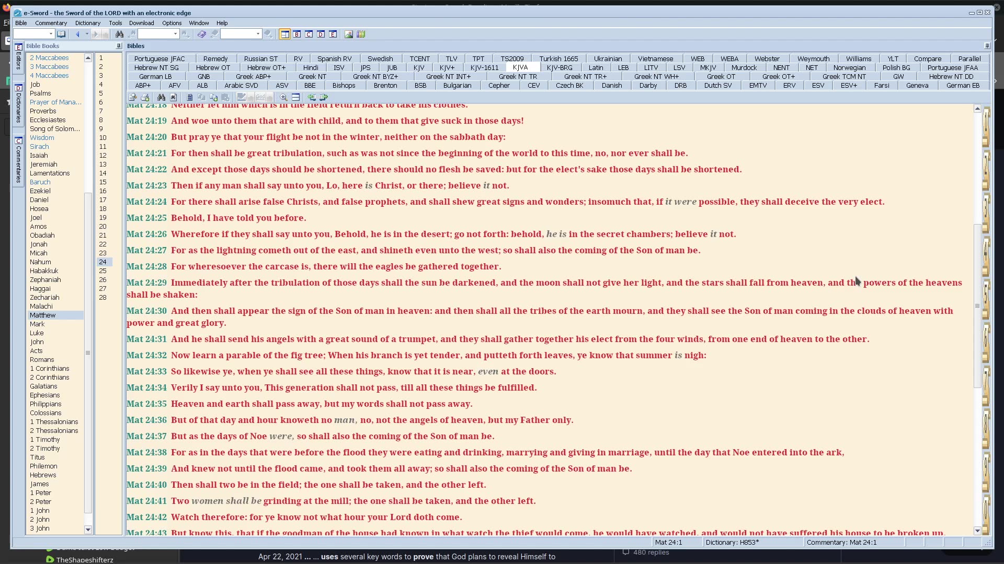Click the down arrow of book list scrollbar
1004x564 pixels.
coord(88,530)
